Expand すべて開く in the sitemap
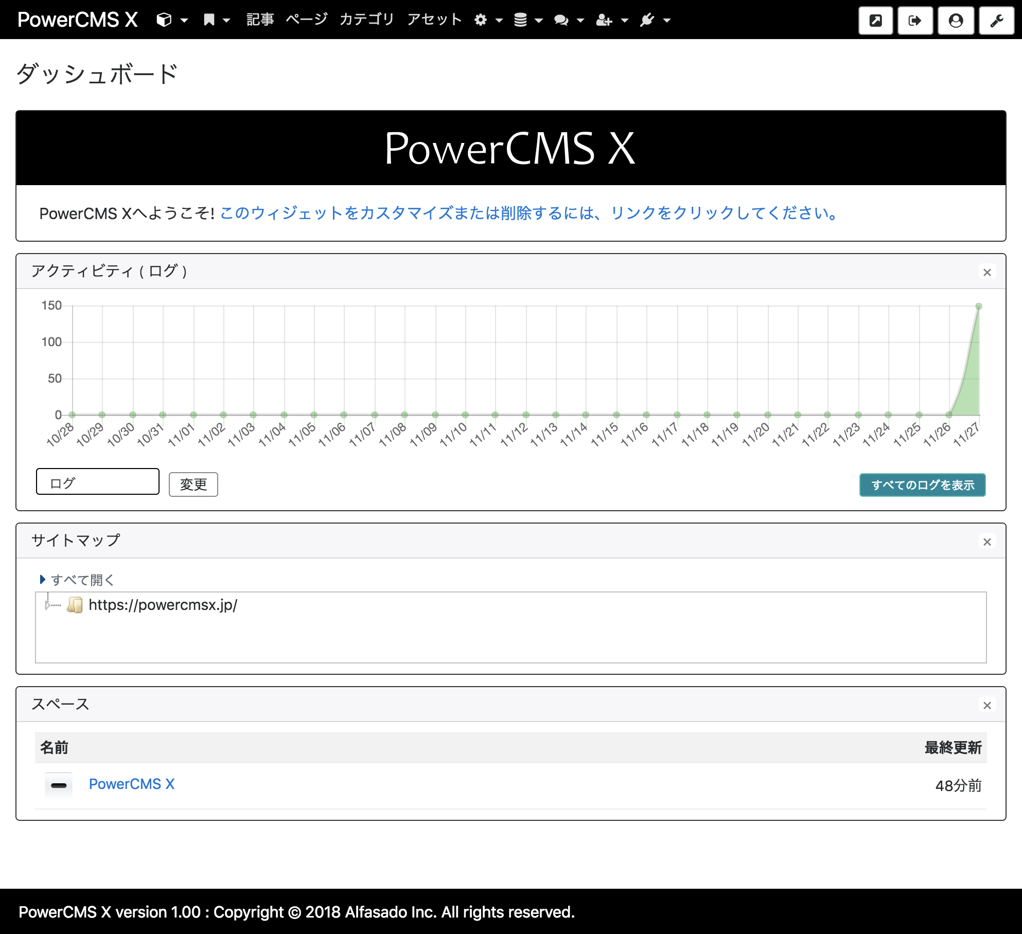The width and height of the screenshot is (1022, 934). pyautogui.click(x=77, y=580)
